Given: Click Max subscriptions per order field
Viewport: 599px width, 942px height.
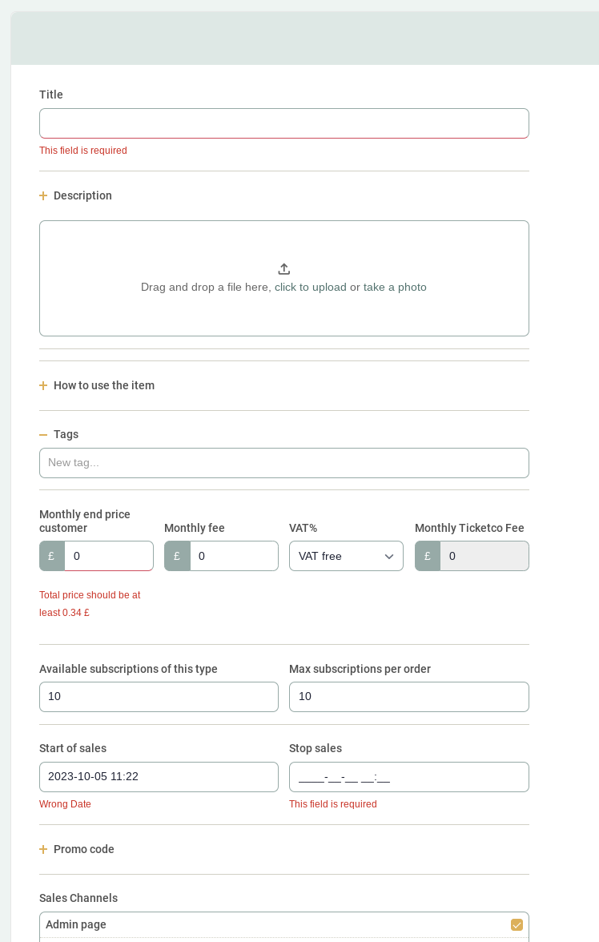Looking at the screenshot, I should [408, 697].
